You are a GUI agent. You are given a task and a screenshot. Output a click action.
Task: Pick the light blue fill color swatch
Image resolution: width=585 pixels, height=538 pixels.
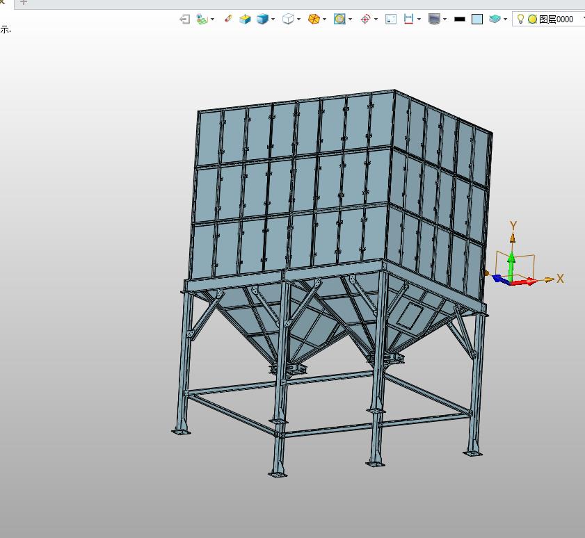(477, 19)
